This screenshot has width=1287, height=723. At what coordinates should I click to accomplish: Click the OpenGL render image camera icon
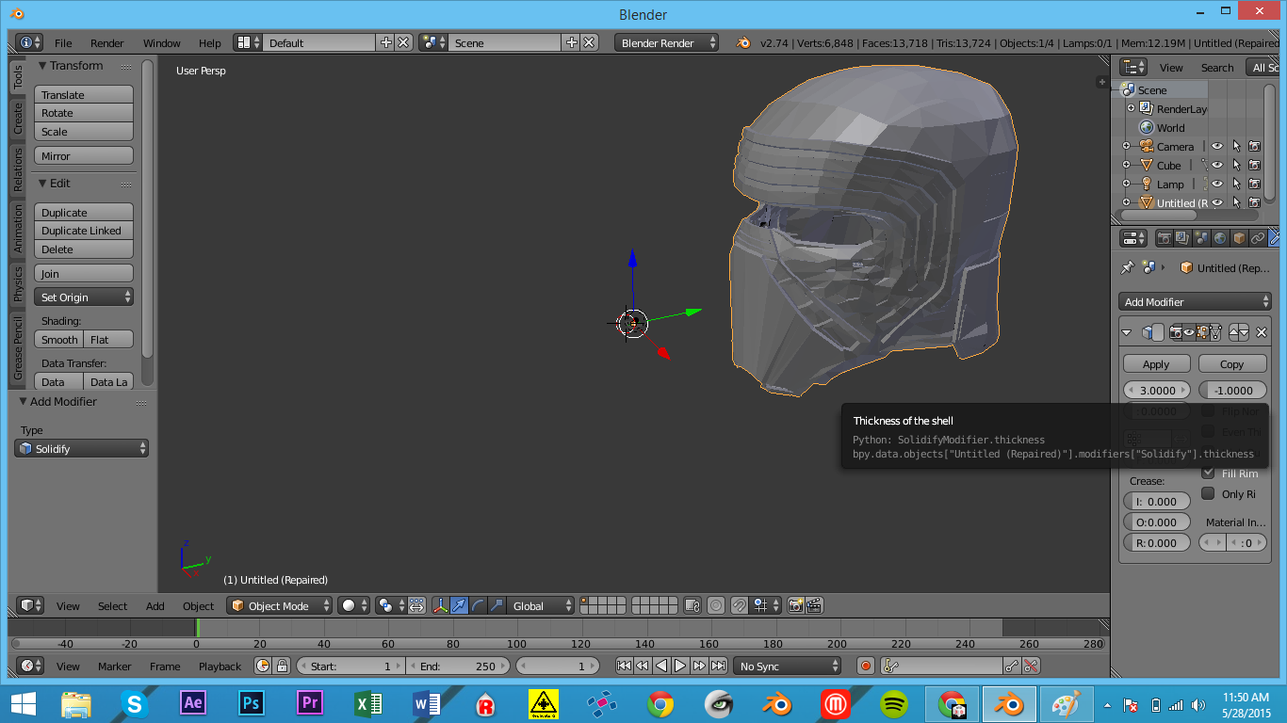coord(796,605)
